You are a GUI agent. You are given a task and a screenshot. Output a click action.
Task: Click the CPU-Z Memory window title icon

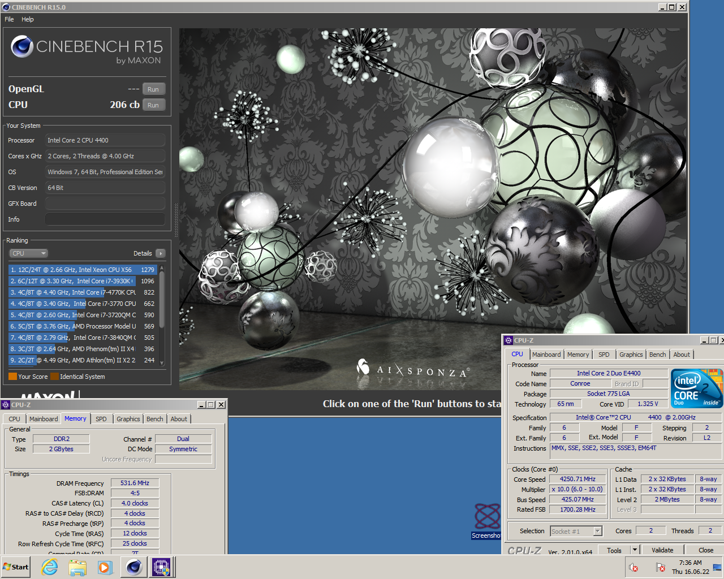click(6, 405)
